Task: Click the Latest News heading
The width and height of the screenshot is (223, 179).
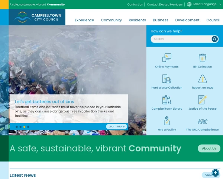Action: (23, 175)
